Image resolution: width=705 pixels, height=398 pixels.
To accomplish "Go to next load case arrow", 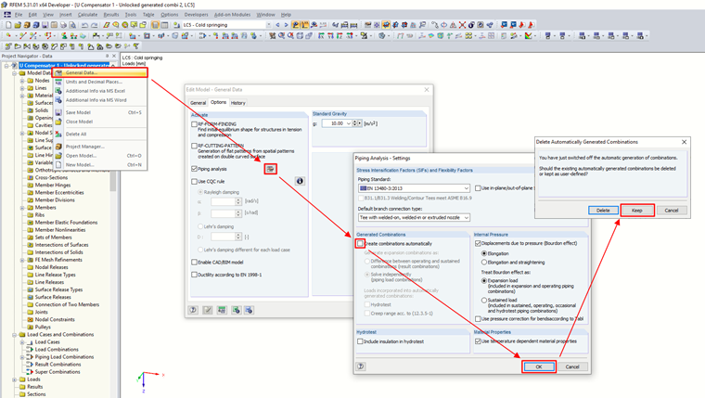I will click(286, 25).
